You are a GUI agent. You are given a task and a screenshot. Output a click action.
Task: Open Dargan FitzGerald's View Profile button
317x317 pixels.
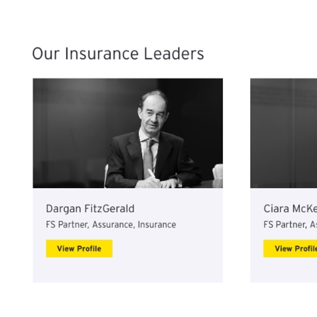pos(79,249)
